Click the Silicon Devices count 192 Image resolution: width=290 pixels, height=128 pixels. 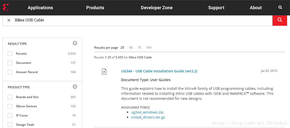73,106
